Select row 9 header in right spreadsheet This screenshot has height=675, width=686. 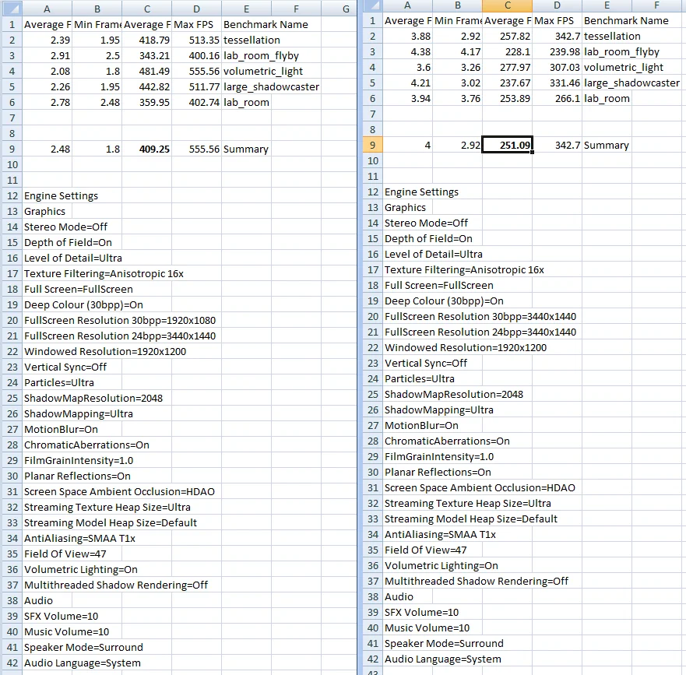[372, 146]
